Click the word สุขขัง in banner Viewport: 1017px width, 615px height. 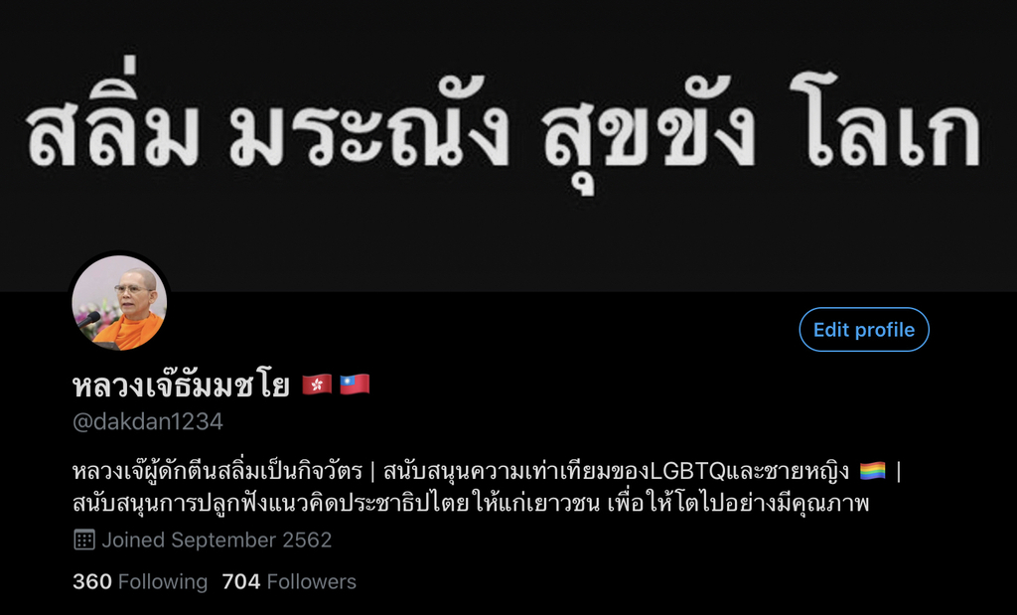pos(649,133)
